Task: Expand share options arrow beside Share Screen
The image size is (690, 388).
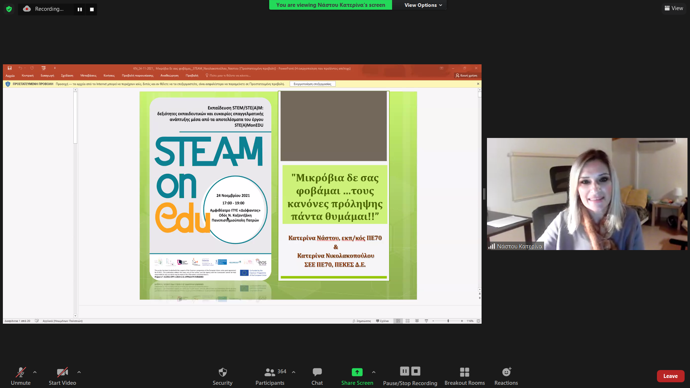Action: [374, 372]
